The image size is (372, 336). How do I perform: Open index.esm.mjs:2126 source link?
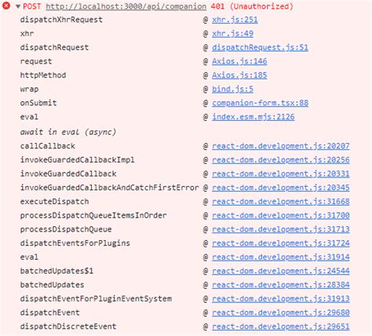pos(253,117)
